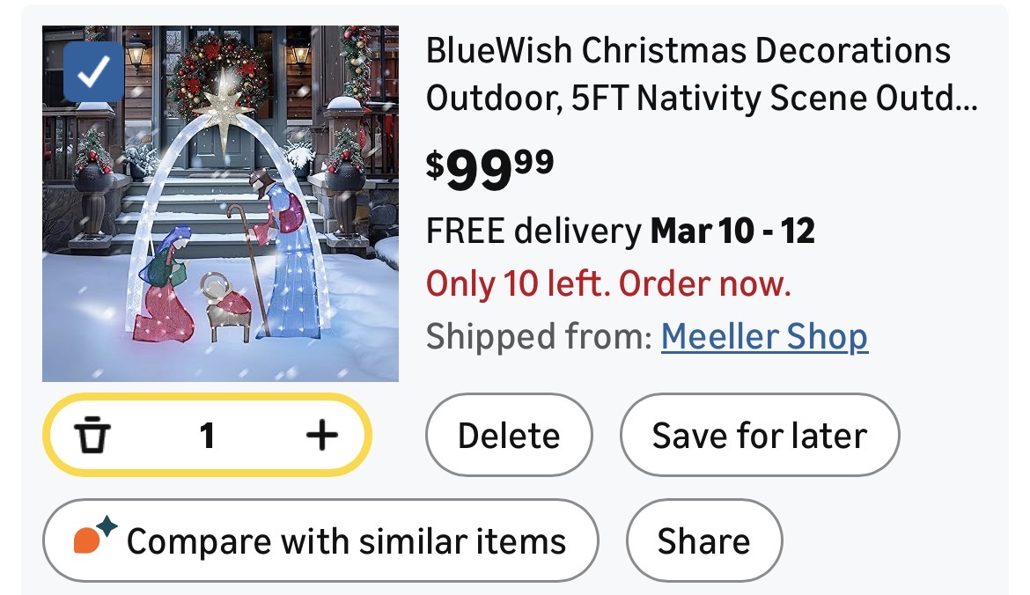Click the quantity value 1
The width and height of the screenshot is (1030, 595).
click(207, 435)
